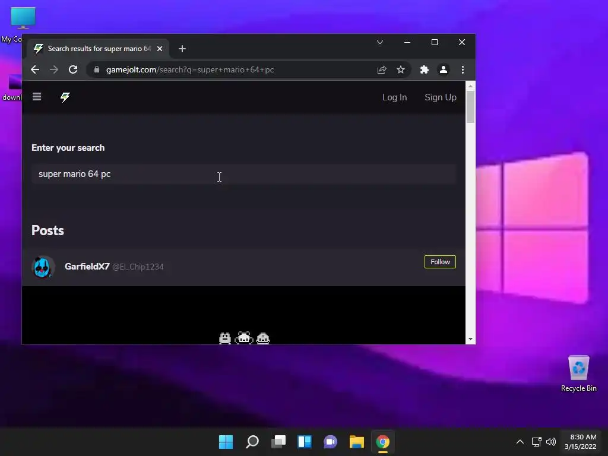Open the GarfieldX7 profile avatar
The height and width of the screenshot is (456, 608).
point(43,267)
